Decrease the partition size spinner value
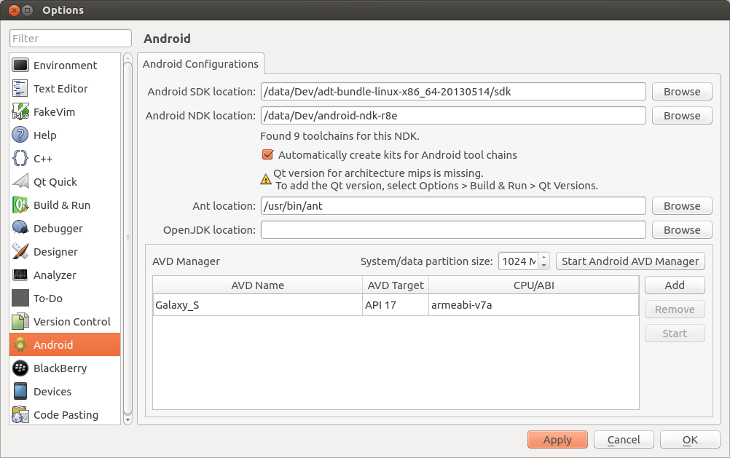Viewport: 730px width, 458px height. [544, 266]
